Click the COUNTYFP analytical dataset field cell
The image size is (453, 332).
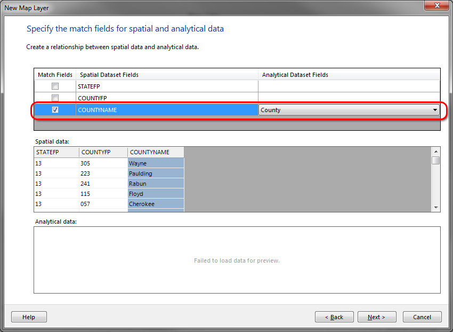[x=349, y=98]
